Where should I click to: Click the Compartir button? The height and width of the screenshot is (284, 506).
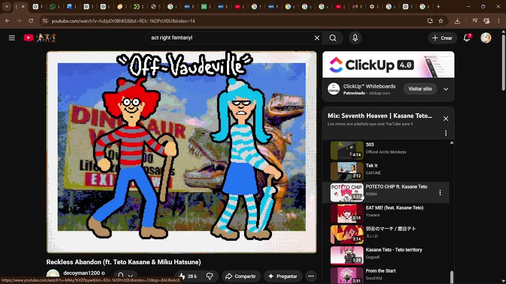click(240, 276)
